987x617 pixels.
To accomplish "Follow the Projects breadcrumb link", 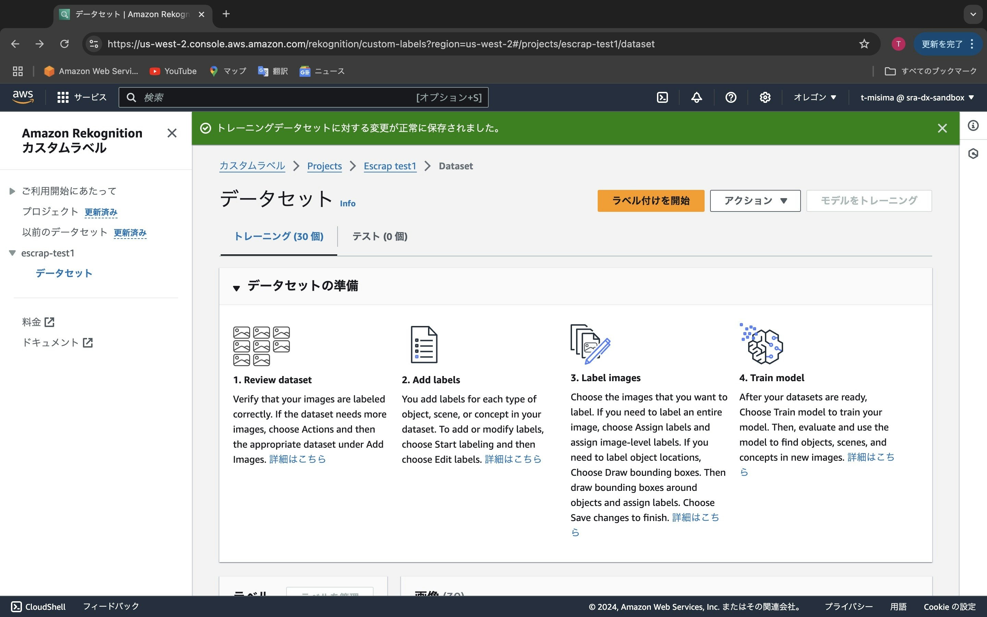I will point(324,166).
